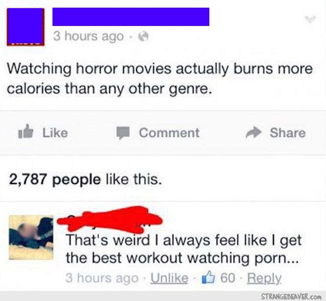Click the globe privacy icon
This screenshot has width=326, height=301.
[144, 37]
